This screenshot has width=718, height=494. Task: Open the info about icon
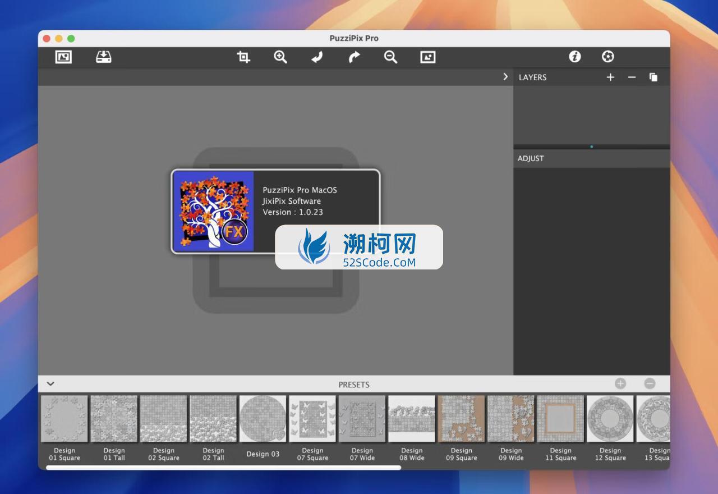click(x=575, y=57)
